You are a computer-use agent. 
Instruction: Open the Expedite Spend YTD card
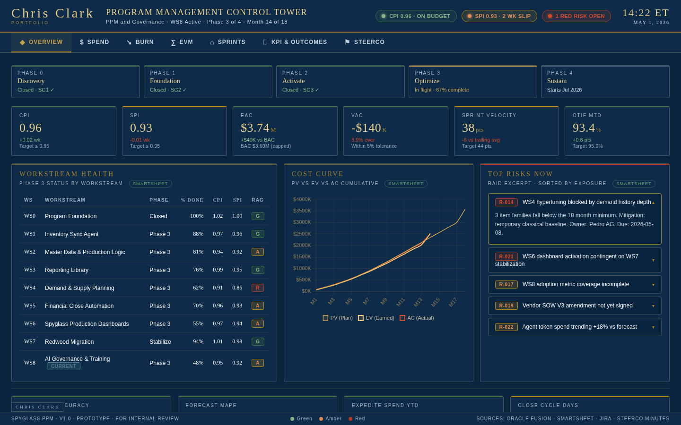(424, 404)
